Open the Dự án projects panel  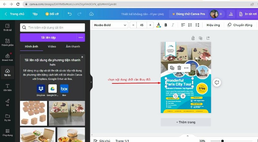pyautogui.click(x=7, y=118)
